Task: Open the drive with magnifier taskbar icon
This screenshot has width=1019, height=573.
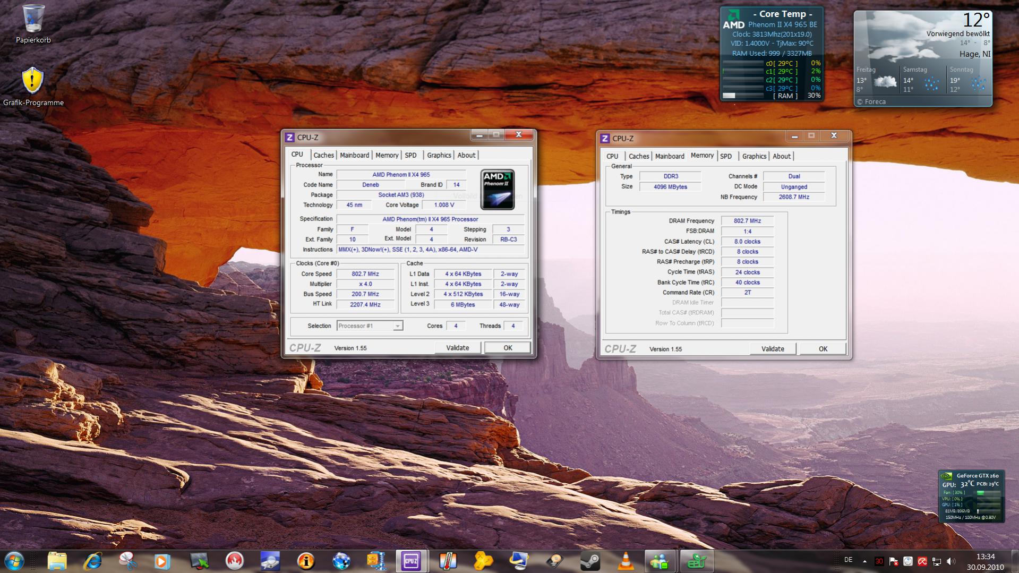Action: click(270, 561)
